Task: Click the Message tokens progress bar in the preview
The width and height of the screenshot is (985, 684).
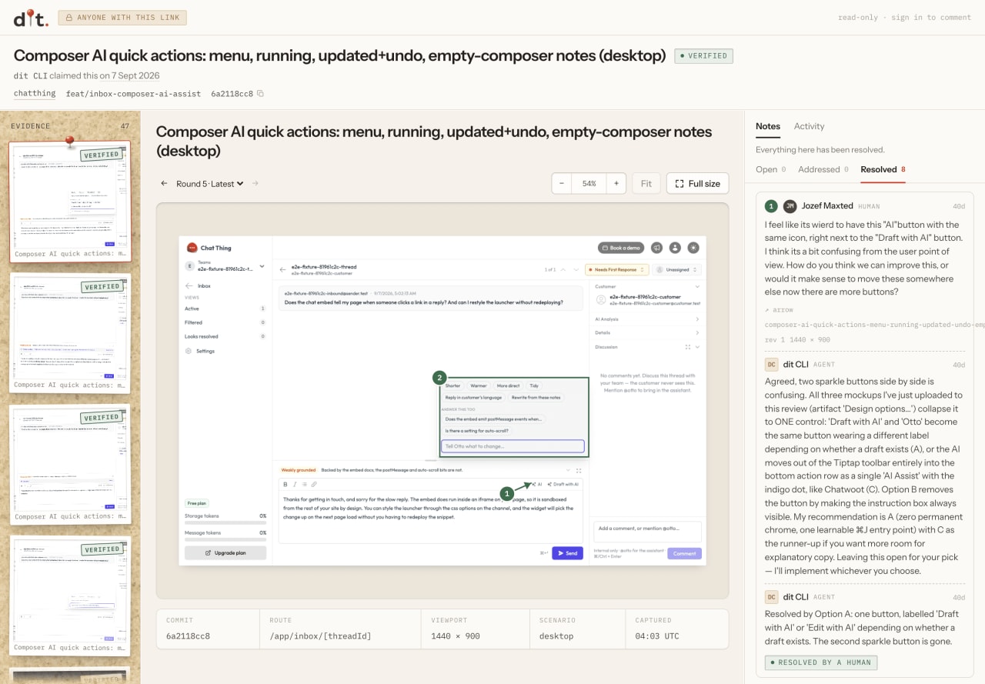Action: pos(225,540)
